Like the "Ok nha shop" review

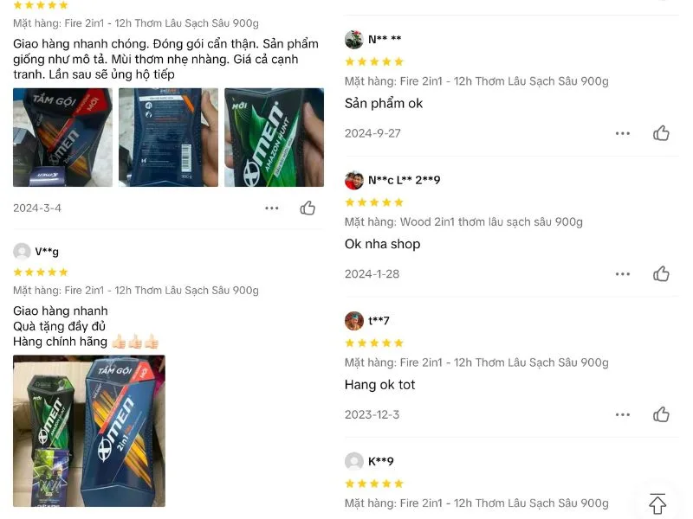662,273
